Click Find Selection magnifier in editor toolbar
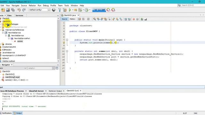Image resolution: width=205 pixels, height=115 pixels. pyautogui.click(x=94, y=19)
